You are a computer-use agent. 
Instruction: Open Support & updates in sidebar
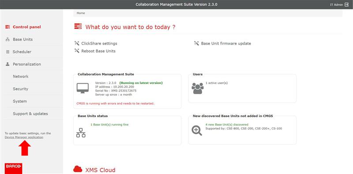30,114
